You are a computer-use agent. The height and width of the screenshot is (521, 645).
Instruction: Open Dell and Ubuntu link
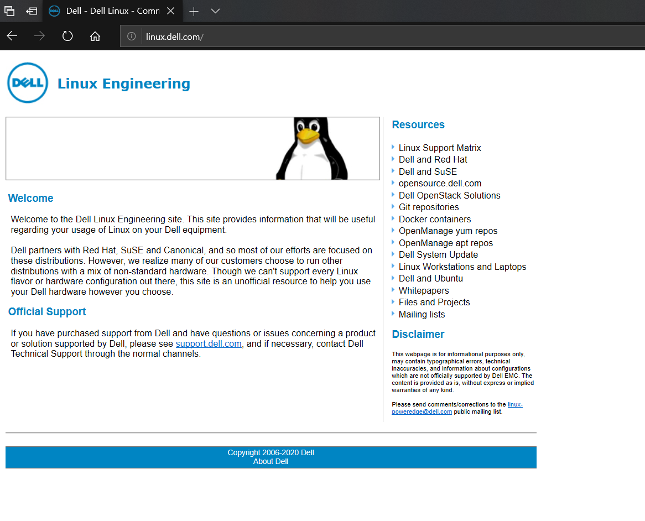click(431, 278)
